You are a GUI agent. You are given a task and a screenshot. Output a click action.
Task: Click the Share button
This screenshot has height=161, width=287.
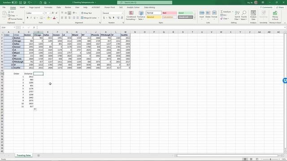(279, 8)
